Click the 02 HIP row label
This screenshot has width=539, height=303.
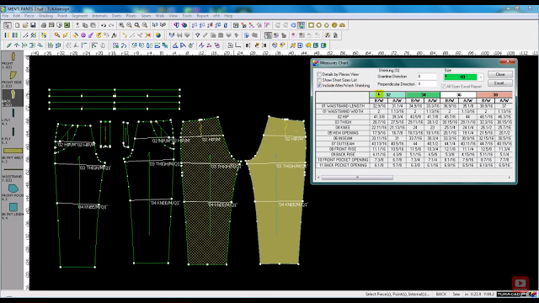click(343, 117)
